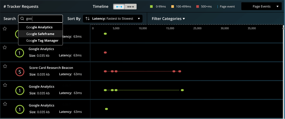Click into the search field containing 'goo'
Viewport: 285px width, 119px height.
[44, 19]
